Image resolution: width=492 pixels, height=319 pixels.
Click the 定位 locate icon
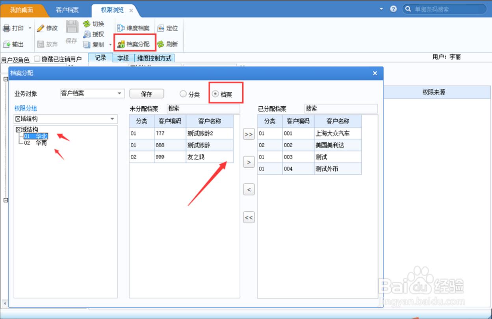[x=161, y=28]
